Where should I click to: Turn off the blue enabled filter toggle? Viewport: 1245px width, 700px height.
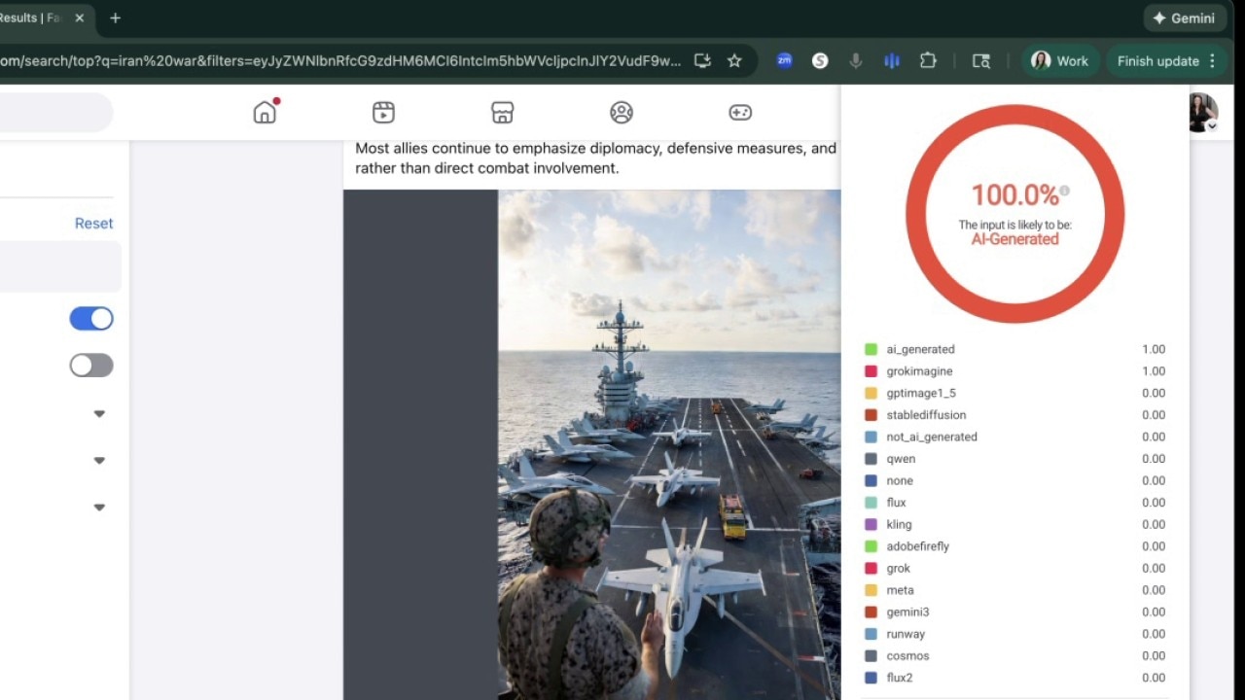point(91,319)
